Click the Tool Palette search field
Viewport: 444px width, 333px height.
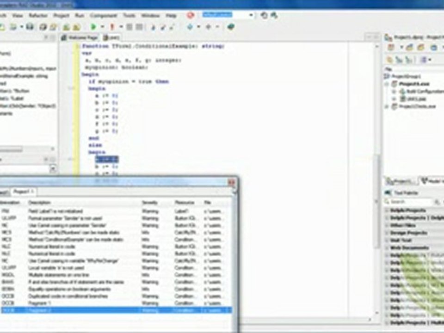(409, 202)
